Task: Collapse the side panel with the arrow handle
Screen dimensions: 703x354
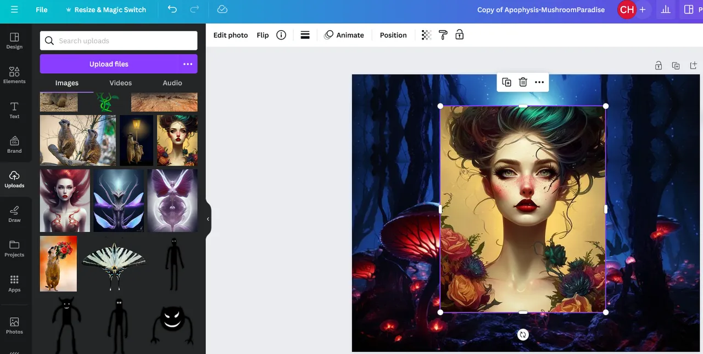Action: pos(208,219)
